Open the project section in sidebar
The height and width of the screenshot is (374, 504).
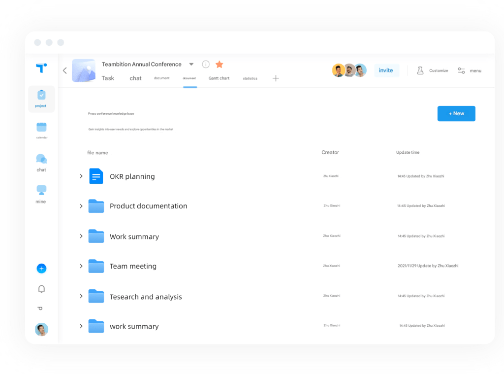[x=41, y=98]
